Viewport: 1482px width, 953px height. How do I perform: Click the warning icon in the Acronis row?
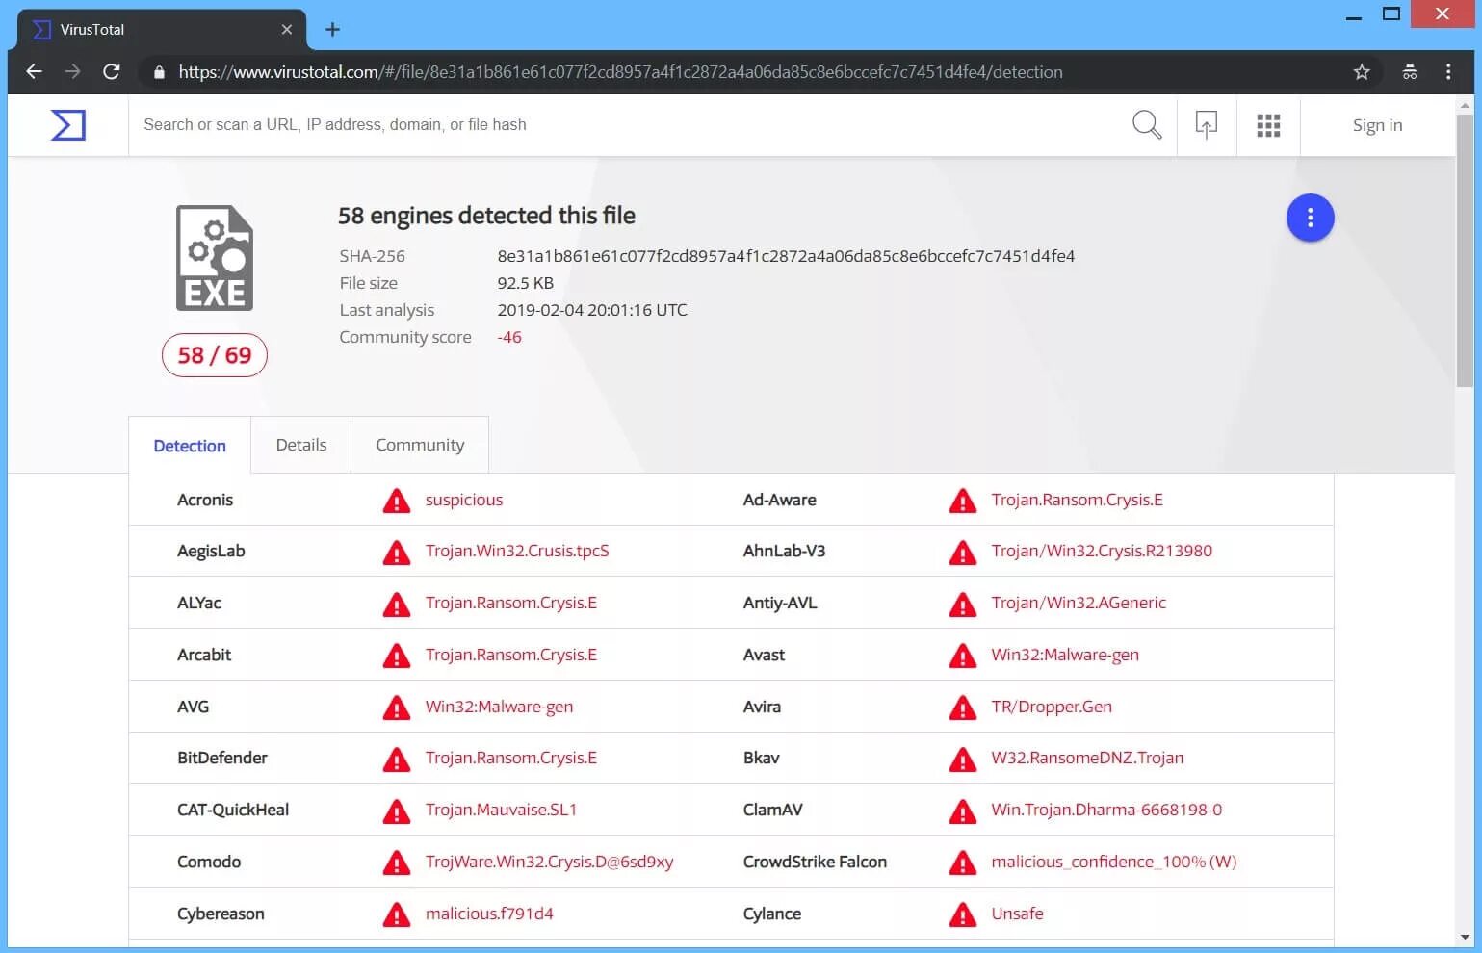[397, 501]
